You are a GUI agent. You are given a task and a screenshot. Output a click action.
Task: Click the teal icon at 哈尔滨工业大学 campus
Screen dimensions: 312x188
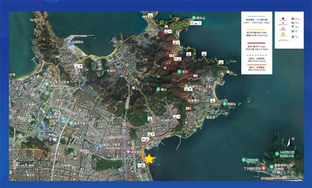pos(46,84)
